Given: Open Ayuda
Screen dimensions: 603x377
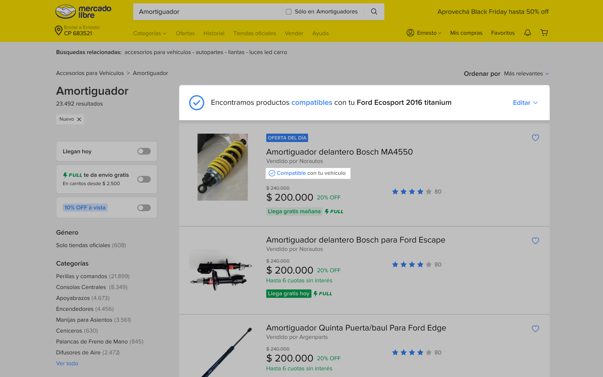Looking at the screenshot, I should [x=320, y=33].
